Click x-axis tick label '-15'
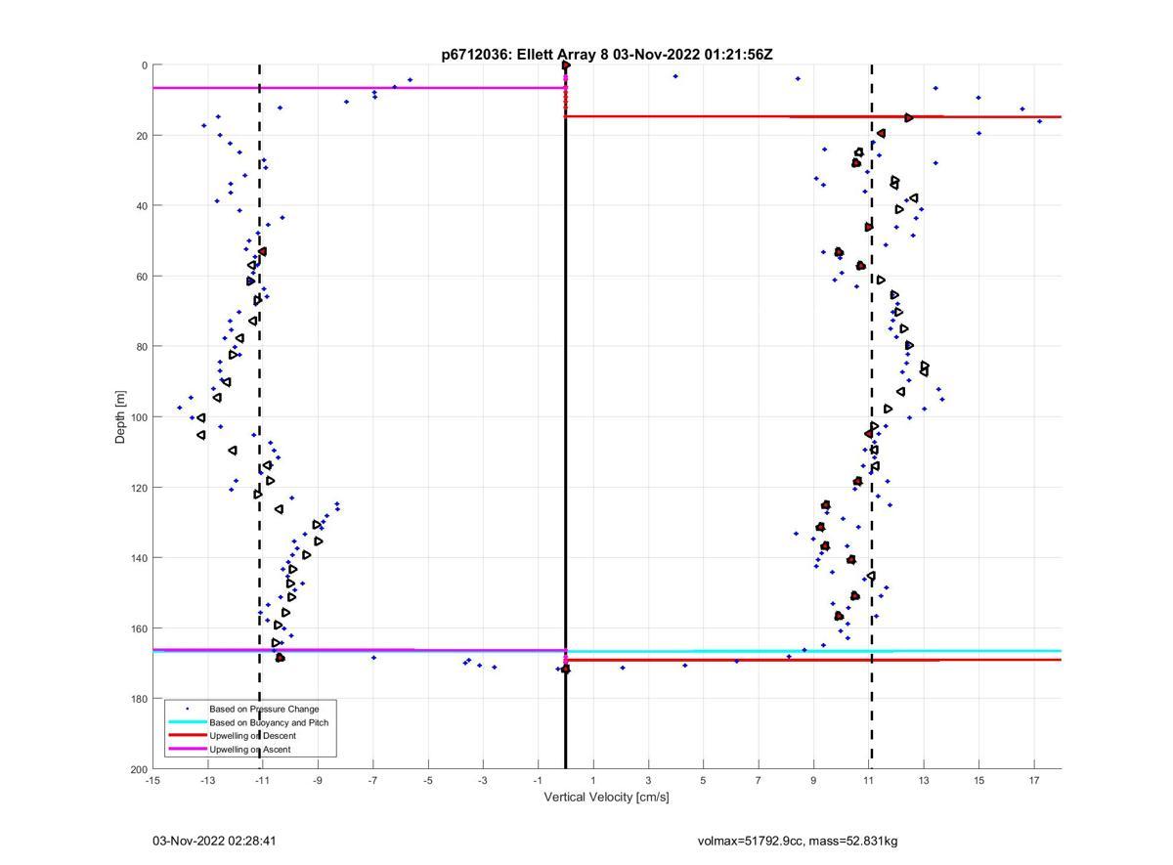Image resolution: width=1173 pixels, height=865 pixels. coord(152,780)
